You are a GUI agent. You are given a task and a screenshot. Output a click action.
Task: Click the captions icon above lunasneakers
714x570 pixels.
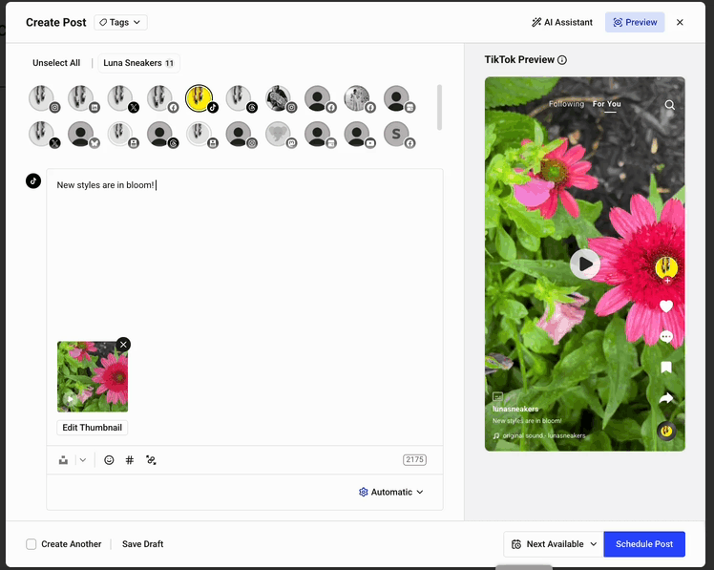pyautogui.click(x=497, y=396)
